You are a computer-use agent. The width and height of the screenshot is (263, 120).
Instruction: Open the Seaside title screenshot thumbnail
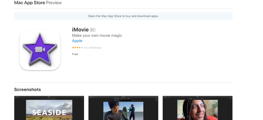pyautogui.click(x=49, y=108)
